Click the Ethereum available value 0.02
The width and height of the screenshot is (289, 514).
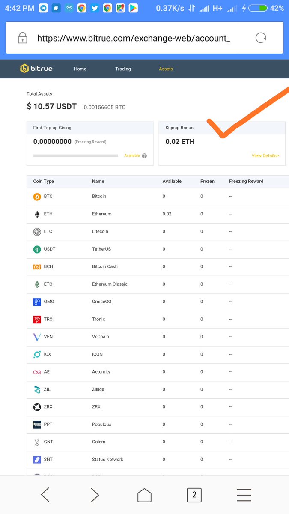tap(167, 214)
